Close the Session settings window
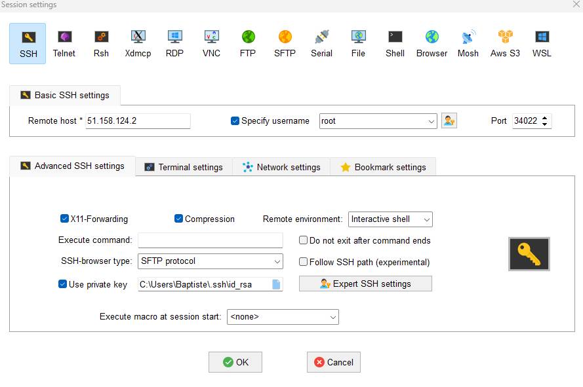Viewport: 583px width, 387px height. click(x=576, y=4)
